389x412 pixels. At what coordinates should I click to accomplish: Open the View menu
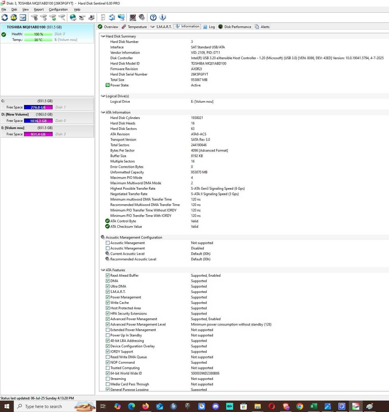pos(25,9)
